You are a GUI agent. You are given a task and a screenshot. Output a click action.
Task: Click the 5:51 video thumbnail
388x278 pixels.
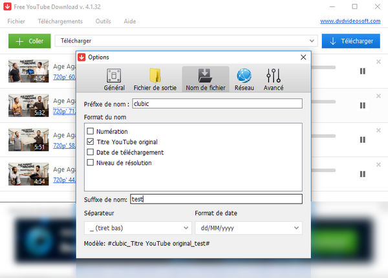click(x=28, y=140)
